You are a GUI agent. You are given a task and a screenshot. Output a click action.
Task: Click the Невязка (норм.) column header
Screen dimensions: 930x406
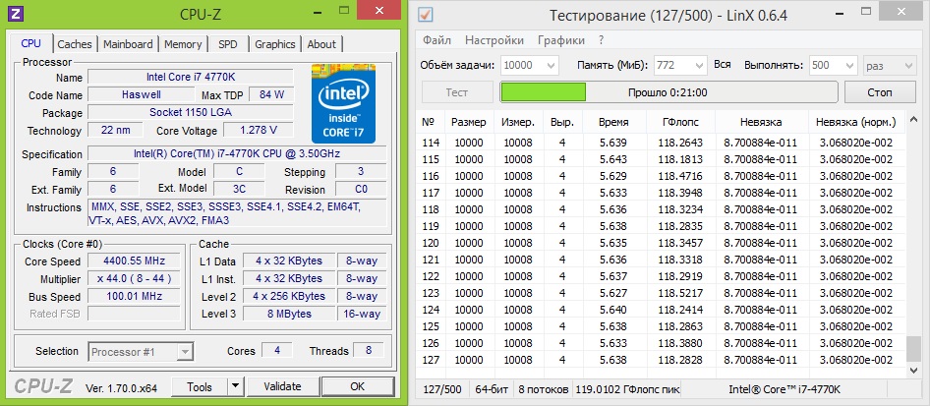click(856, 122)
